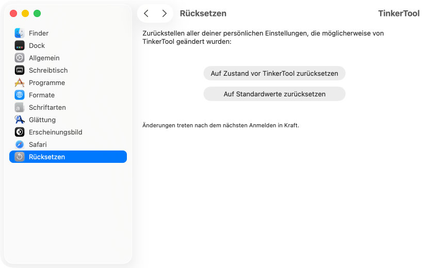The image size is (425, 268).
Task: Click the green zoom window button
Action: pos(37,13)
